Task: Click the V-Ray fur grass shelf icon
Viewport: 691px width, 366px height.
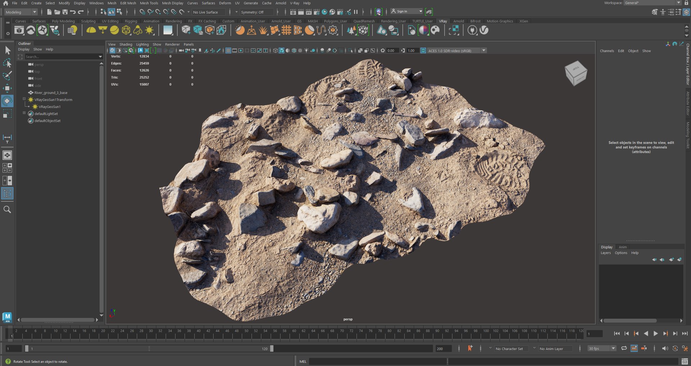Action: [x=263, y=30]
